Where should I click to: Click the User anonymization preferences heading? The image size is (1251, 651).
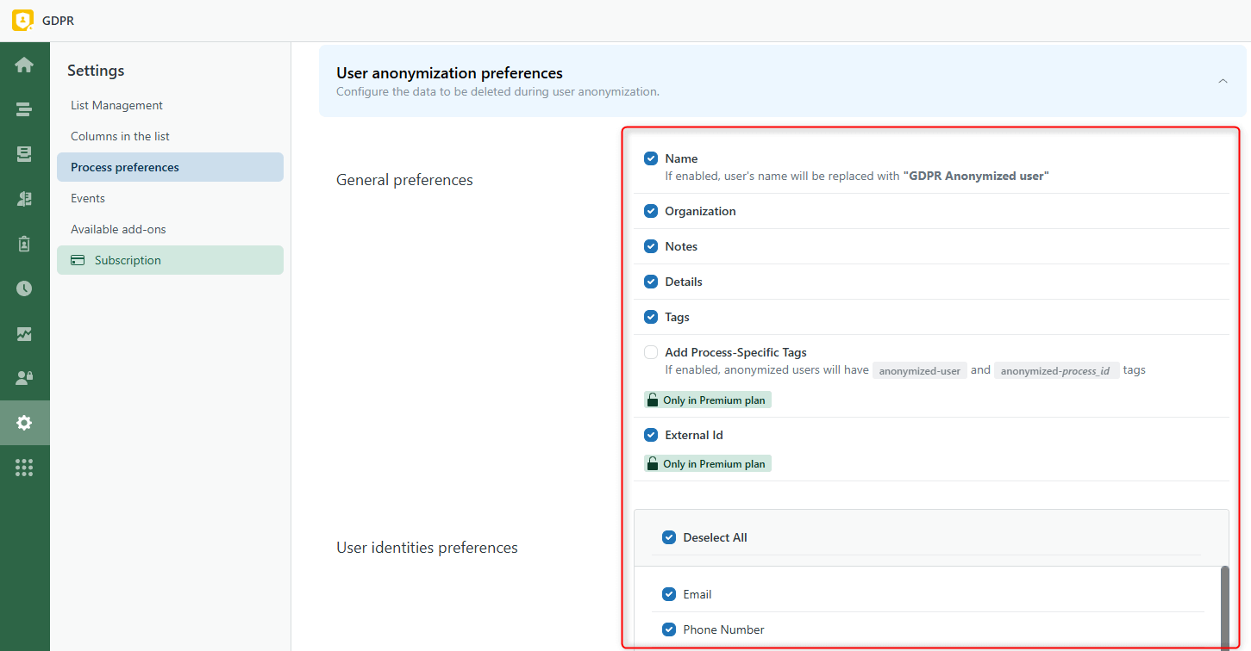(x=449, y=73)
